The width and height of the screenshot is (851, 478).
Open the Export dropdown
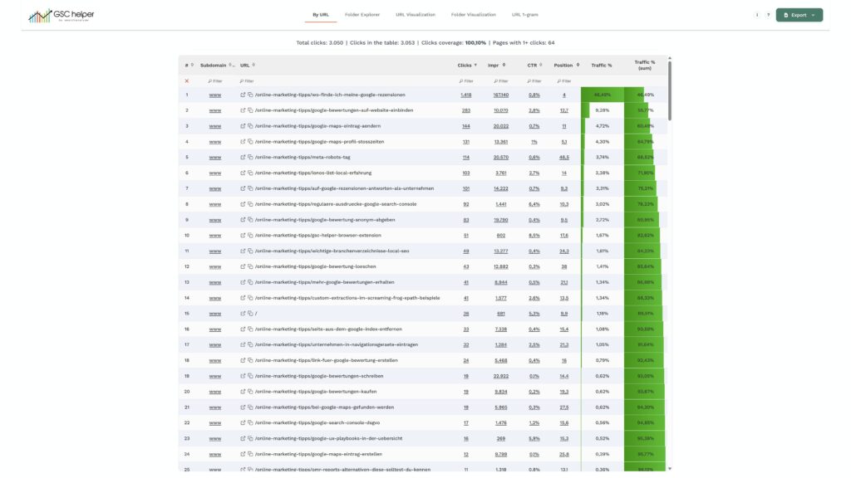click(x=799, y=15)
